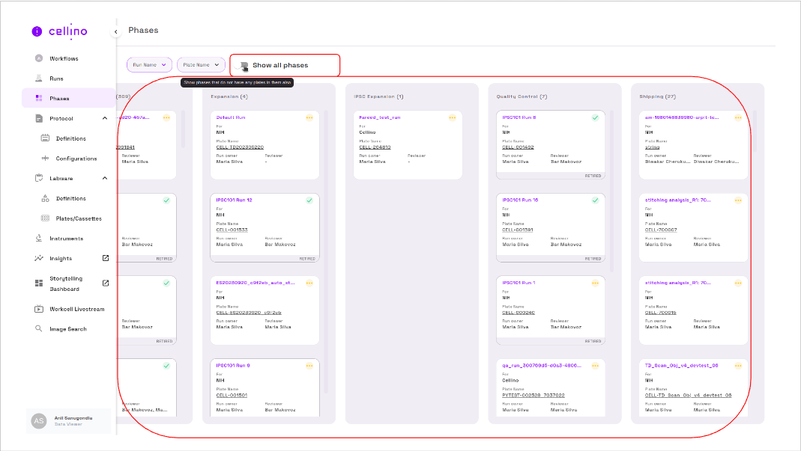The image size is (801, 451).
Task: Collapse the sidebar with arrow button
Action: (115, 31)
